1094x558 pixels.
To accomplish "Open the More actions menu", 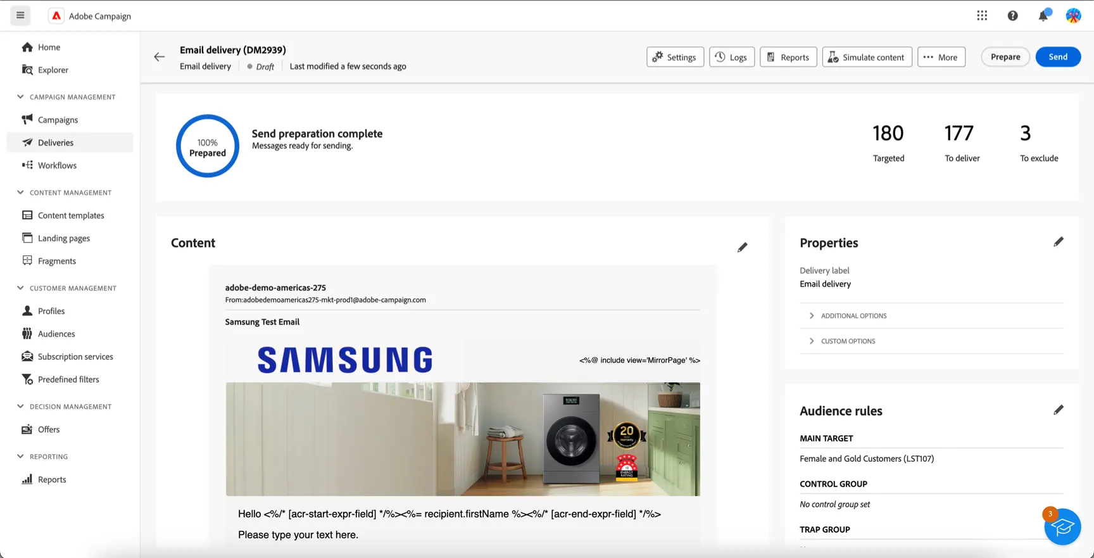I will 941,57.
